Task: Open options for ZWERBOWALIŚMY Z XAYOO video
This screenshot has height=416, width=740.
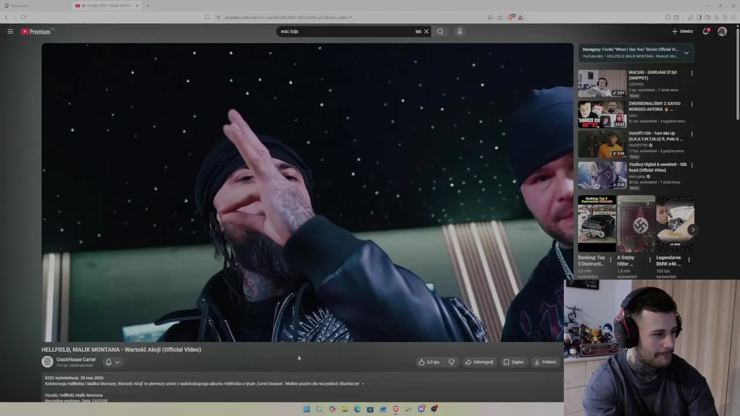Action: click(691, 105)
